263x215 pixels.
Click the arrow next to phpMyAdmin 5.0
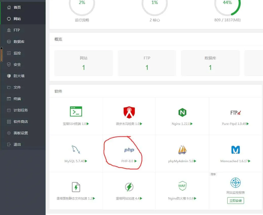coord(195,161)
